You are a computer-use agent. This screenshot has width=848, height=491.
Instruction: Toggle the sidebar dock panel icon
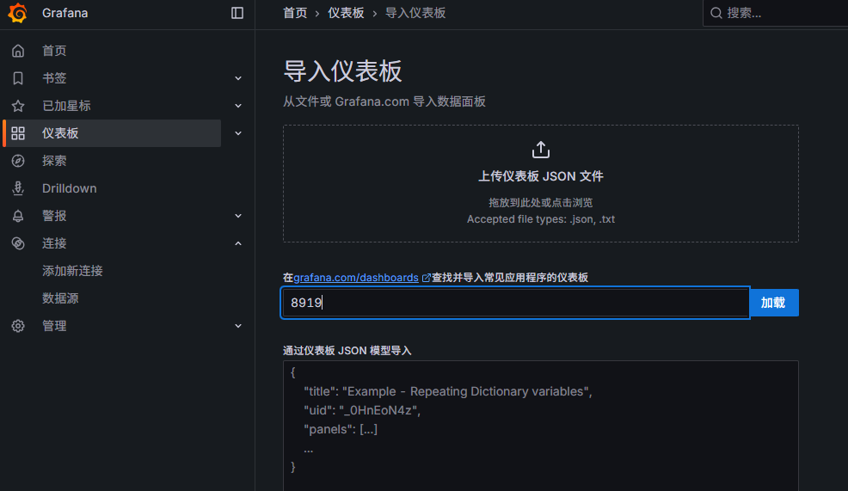[x=237, y=13]
